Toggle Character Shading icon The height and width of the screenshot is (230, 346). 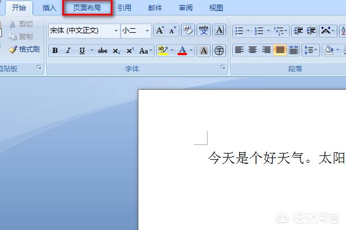tap(204, 51)
